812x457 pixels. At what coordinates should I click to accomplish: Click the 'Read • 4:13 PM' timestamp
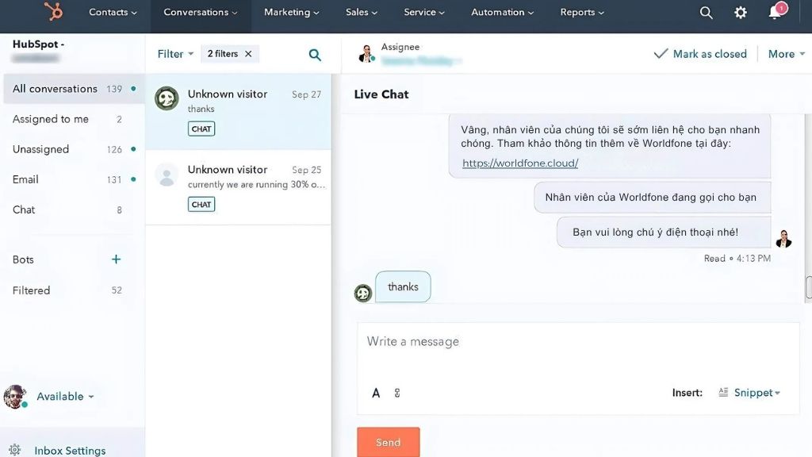coord(737,258)
